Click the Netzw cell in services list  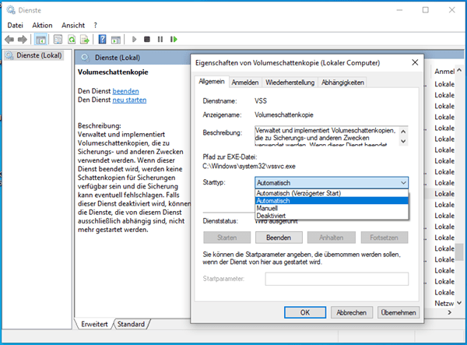444,303
